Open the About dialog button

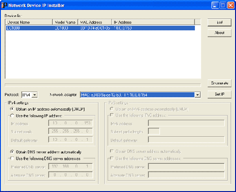(x=219, y=33)
